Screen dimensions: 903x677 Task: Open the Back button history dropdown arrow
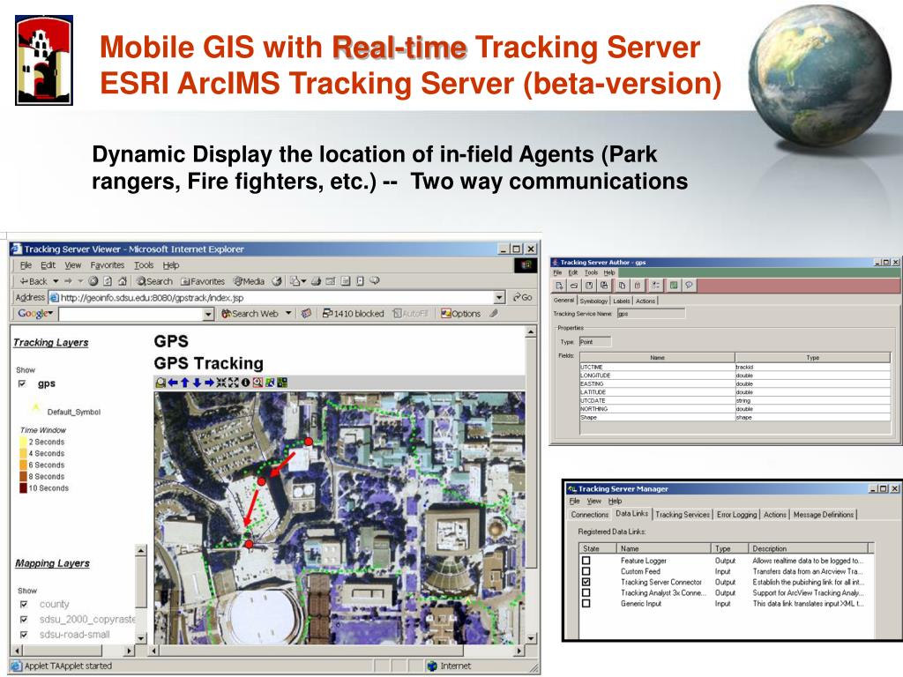tap(56, 281)
